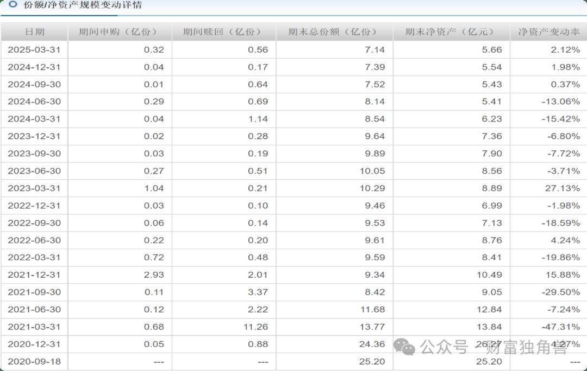Click the -15.42% change rate value
587x371 pixels.
click(x=561, y=119)
